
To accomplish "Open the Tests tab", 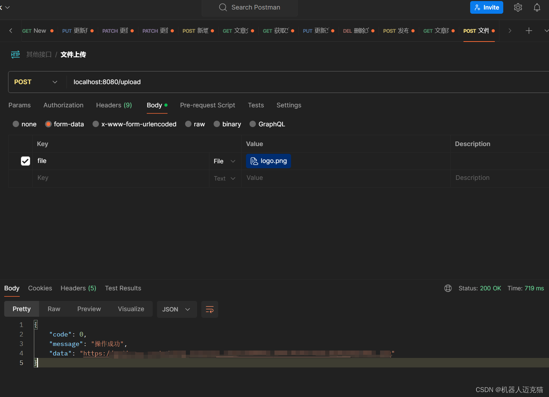I will 256,105.
